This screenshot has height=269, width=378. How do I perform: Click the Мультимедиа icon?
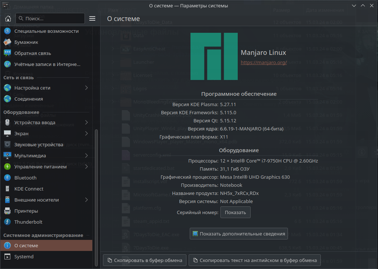coord(7,156)
